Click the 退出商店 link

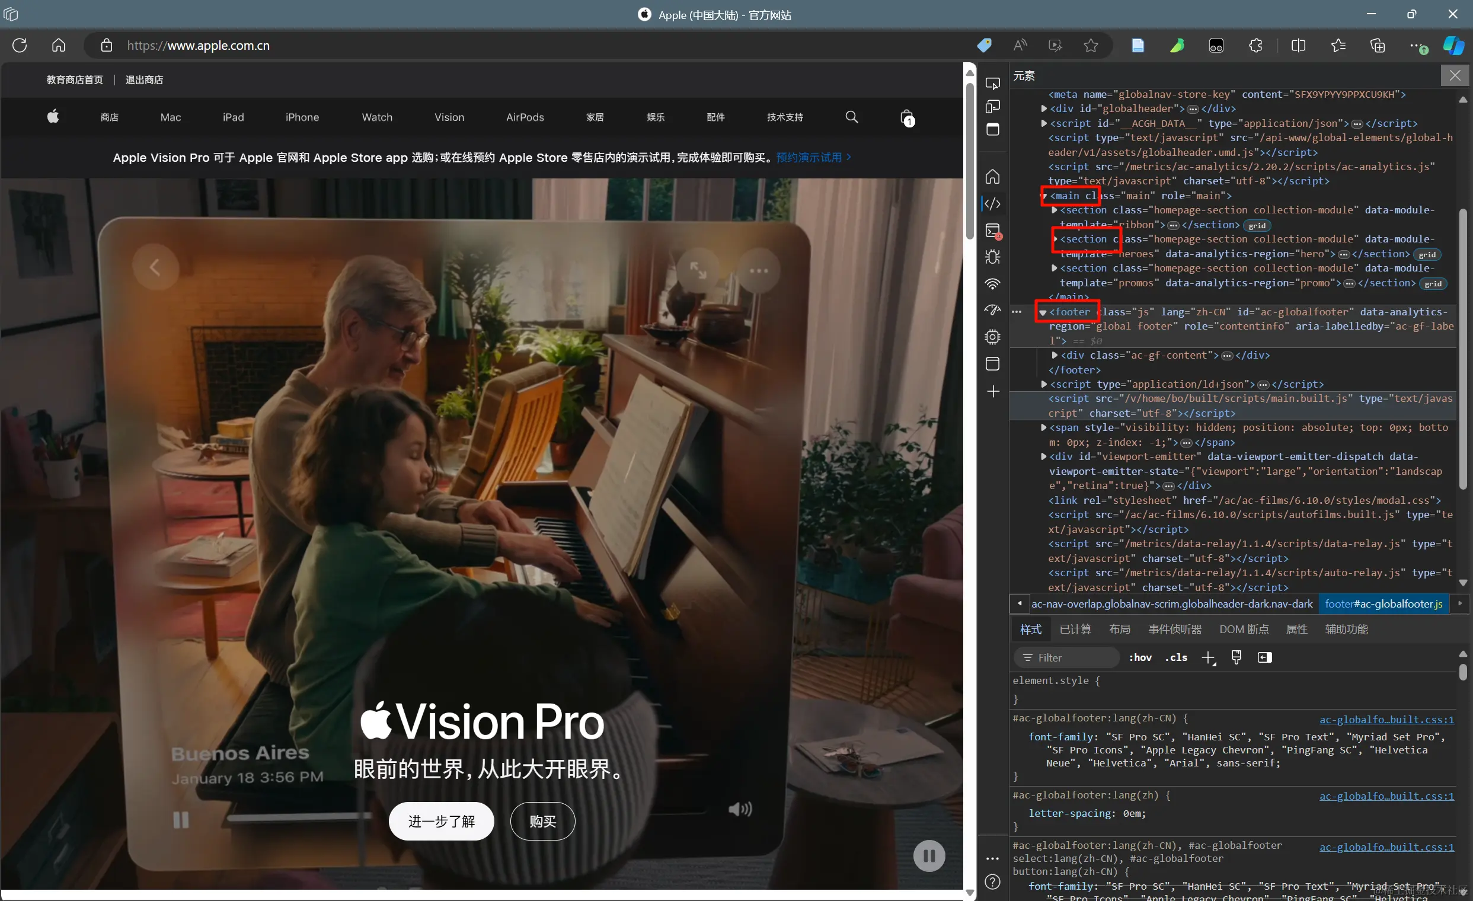point(144,80)
